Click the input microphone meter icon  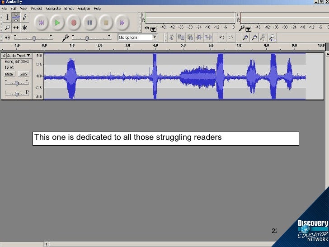[242, 28]
